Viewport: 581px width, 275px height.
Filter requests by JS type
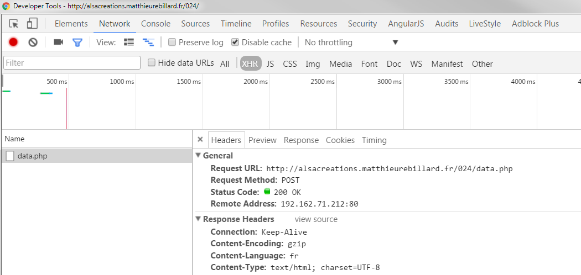coord(270,64)
